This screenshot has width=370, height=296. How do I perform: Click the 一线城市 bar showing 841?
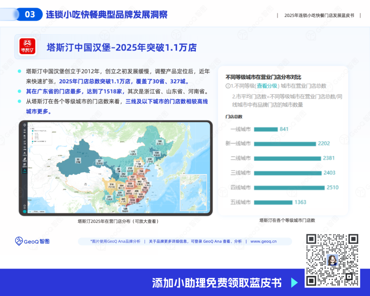(x=266, y=129)
